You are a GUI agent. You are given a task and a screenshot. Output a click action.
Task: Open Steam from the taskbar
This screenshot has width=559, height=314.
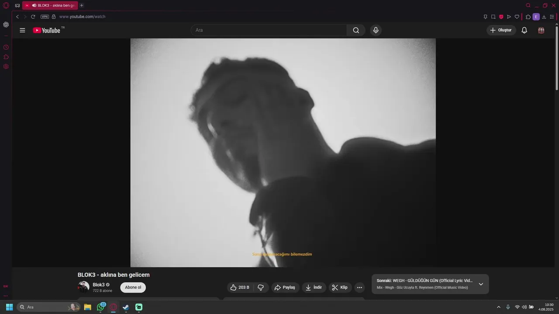point(126,307)
